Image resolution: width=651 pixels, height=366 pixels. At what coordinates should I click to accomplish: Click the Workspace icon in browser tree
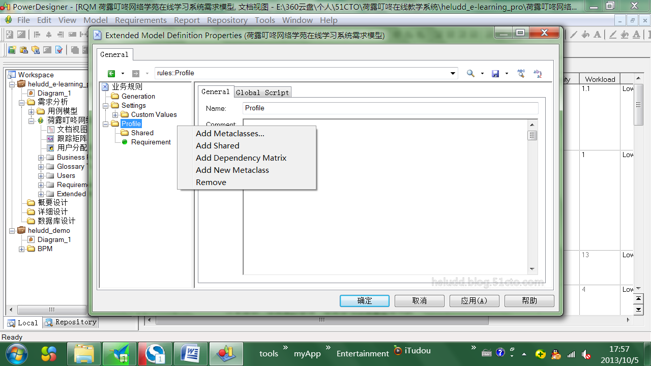click(x=12, y=75)
